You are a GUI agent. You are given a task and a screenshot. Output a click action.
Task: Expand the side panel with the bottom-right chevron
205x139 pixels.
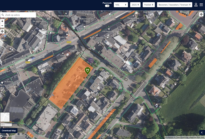(201, 132)
